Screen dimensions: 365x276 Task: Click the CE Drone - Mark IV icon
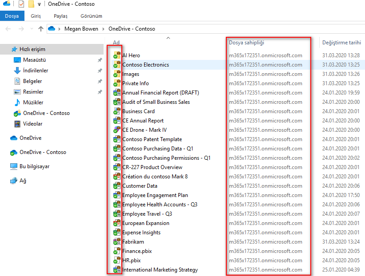point(117,130)
